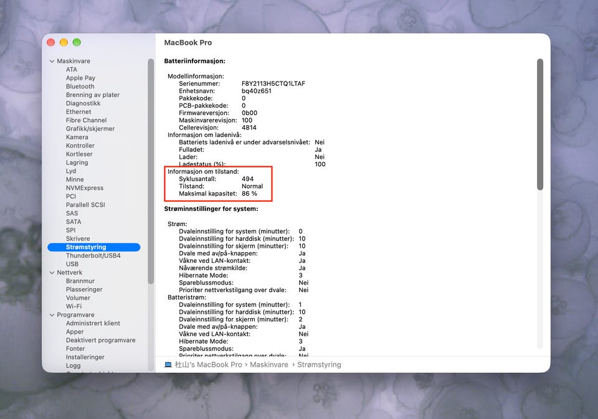Select NVMExpress in the hardware list

(85, 188)
